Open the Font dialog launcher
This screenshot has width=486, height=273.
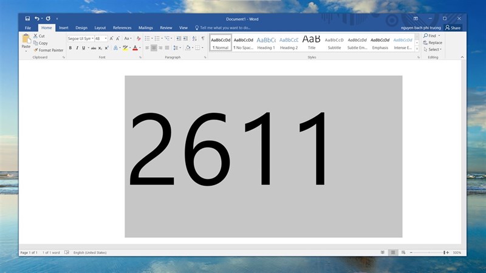click(x=140, y=57)
